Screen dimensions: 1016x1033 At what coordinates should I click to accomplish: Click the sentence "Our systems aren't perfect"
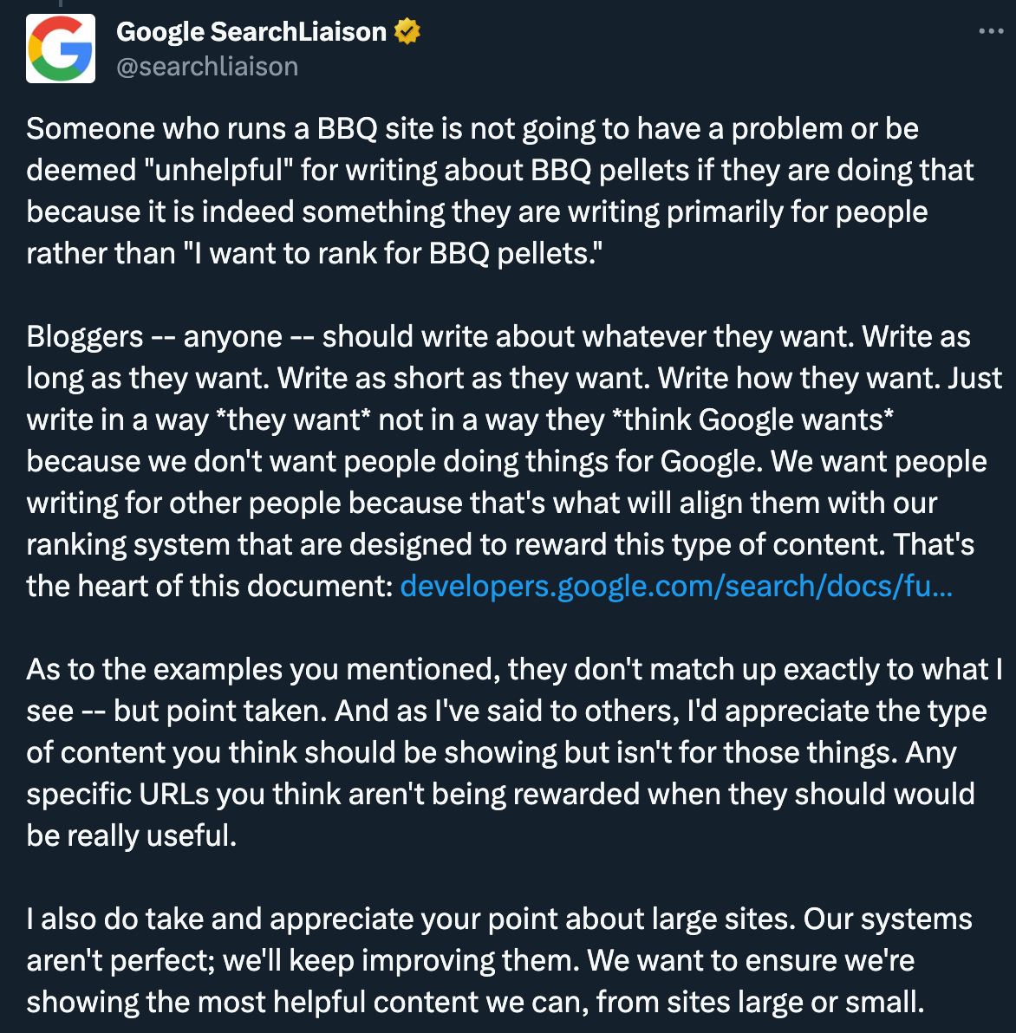pyautogui.click(x=886, y=919)
